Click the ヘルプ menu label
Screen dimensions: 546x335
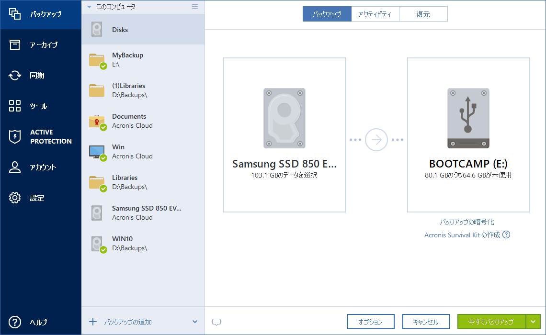38,323
